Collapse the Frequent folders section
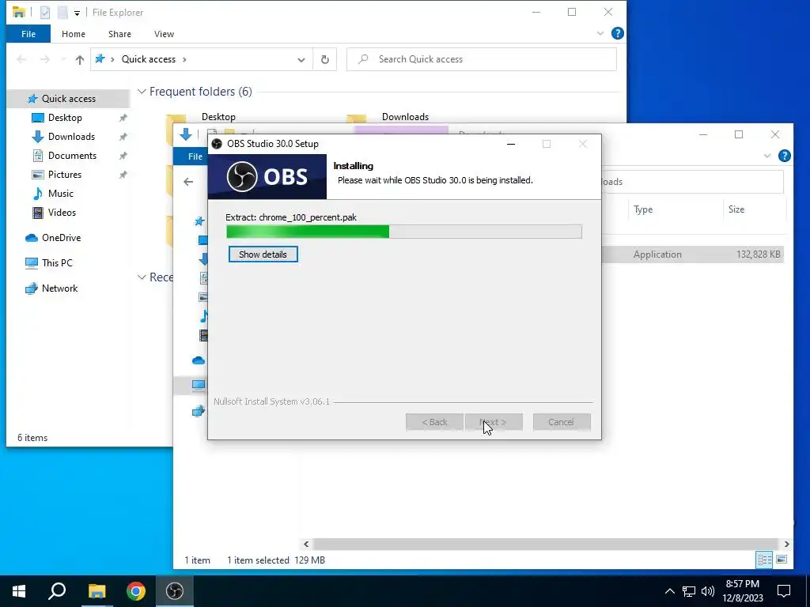Image resolution: width=810 pixels, height=607 pixels. click(142, 92)
